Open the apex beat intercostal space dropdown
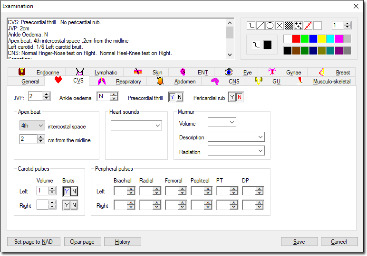The image size is (367, 256). click(x=32, y=126)
